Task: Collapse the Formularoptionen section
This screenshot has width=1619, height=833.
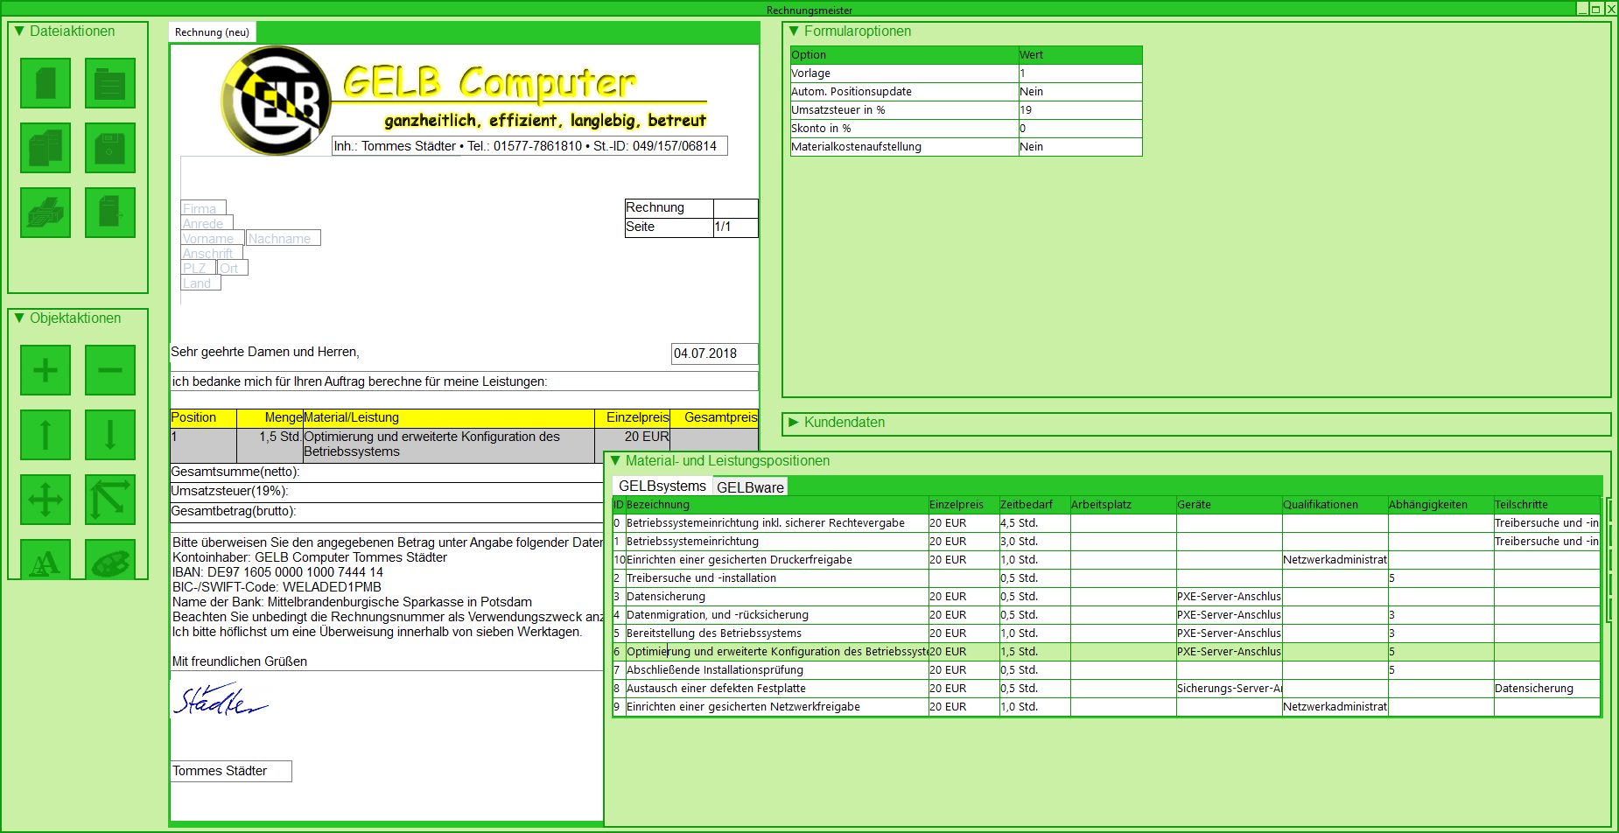Action: [x=795, y=31]
